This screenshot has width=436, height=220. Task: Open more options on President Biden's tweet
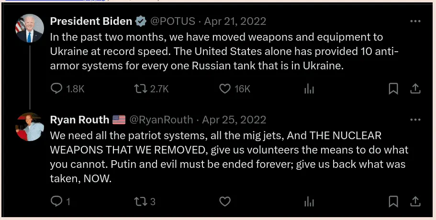[415, 22]
